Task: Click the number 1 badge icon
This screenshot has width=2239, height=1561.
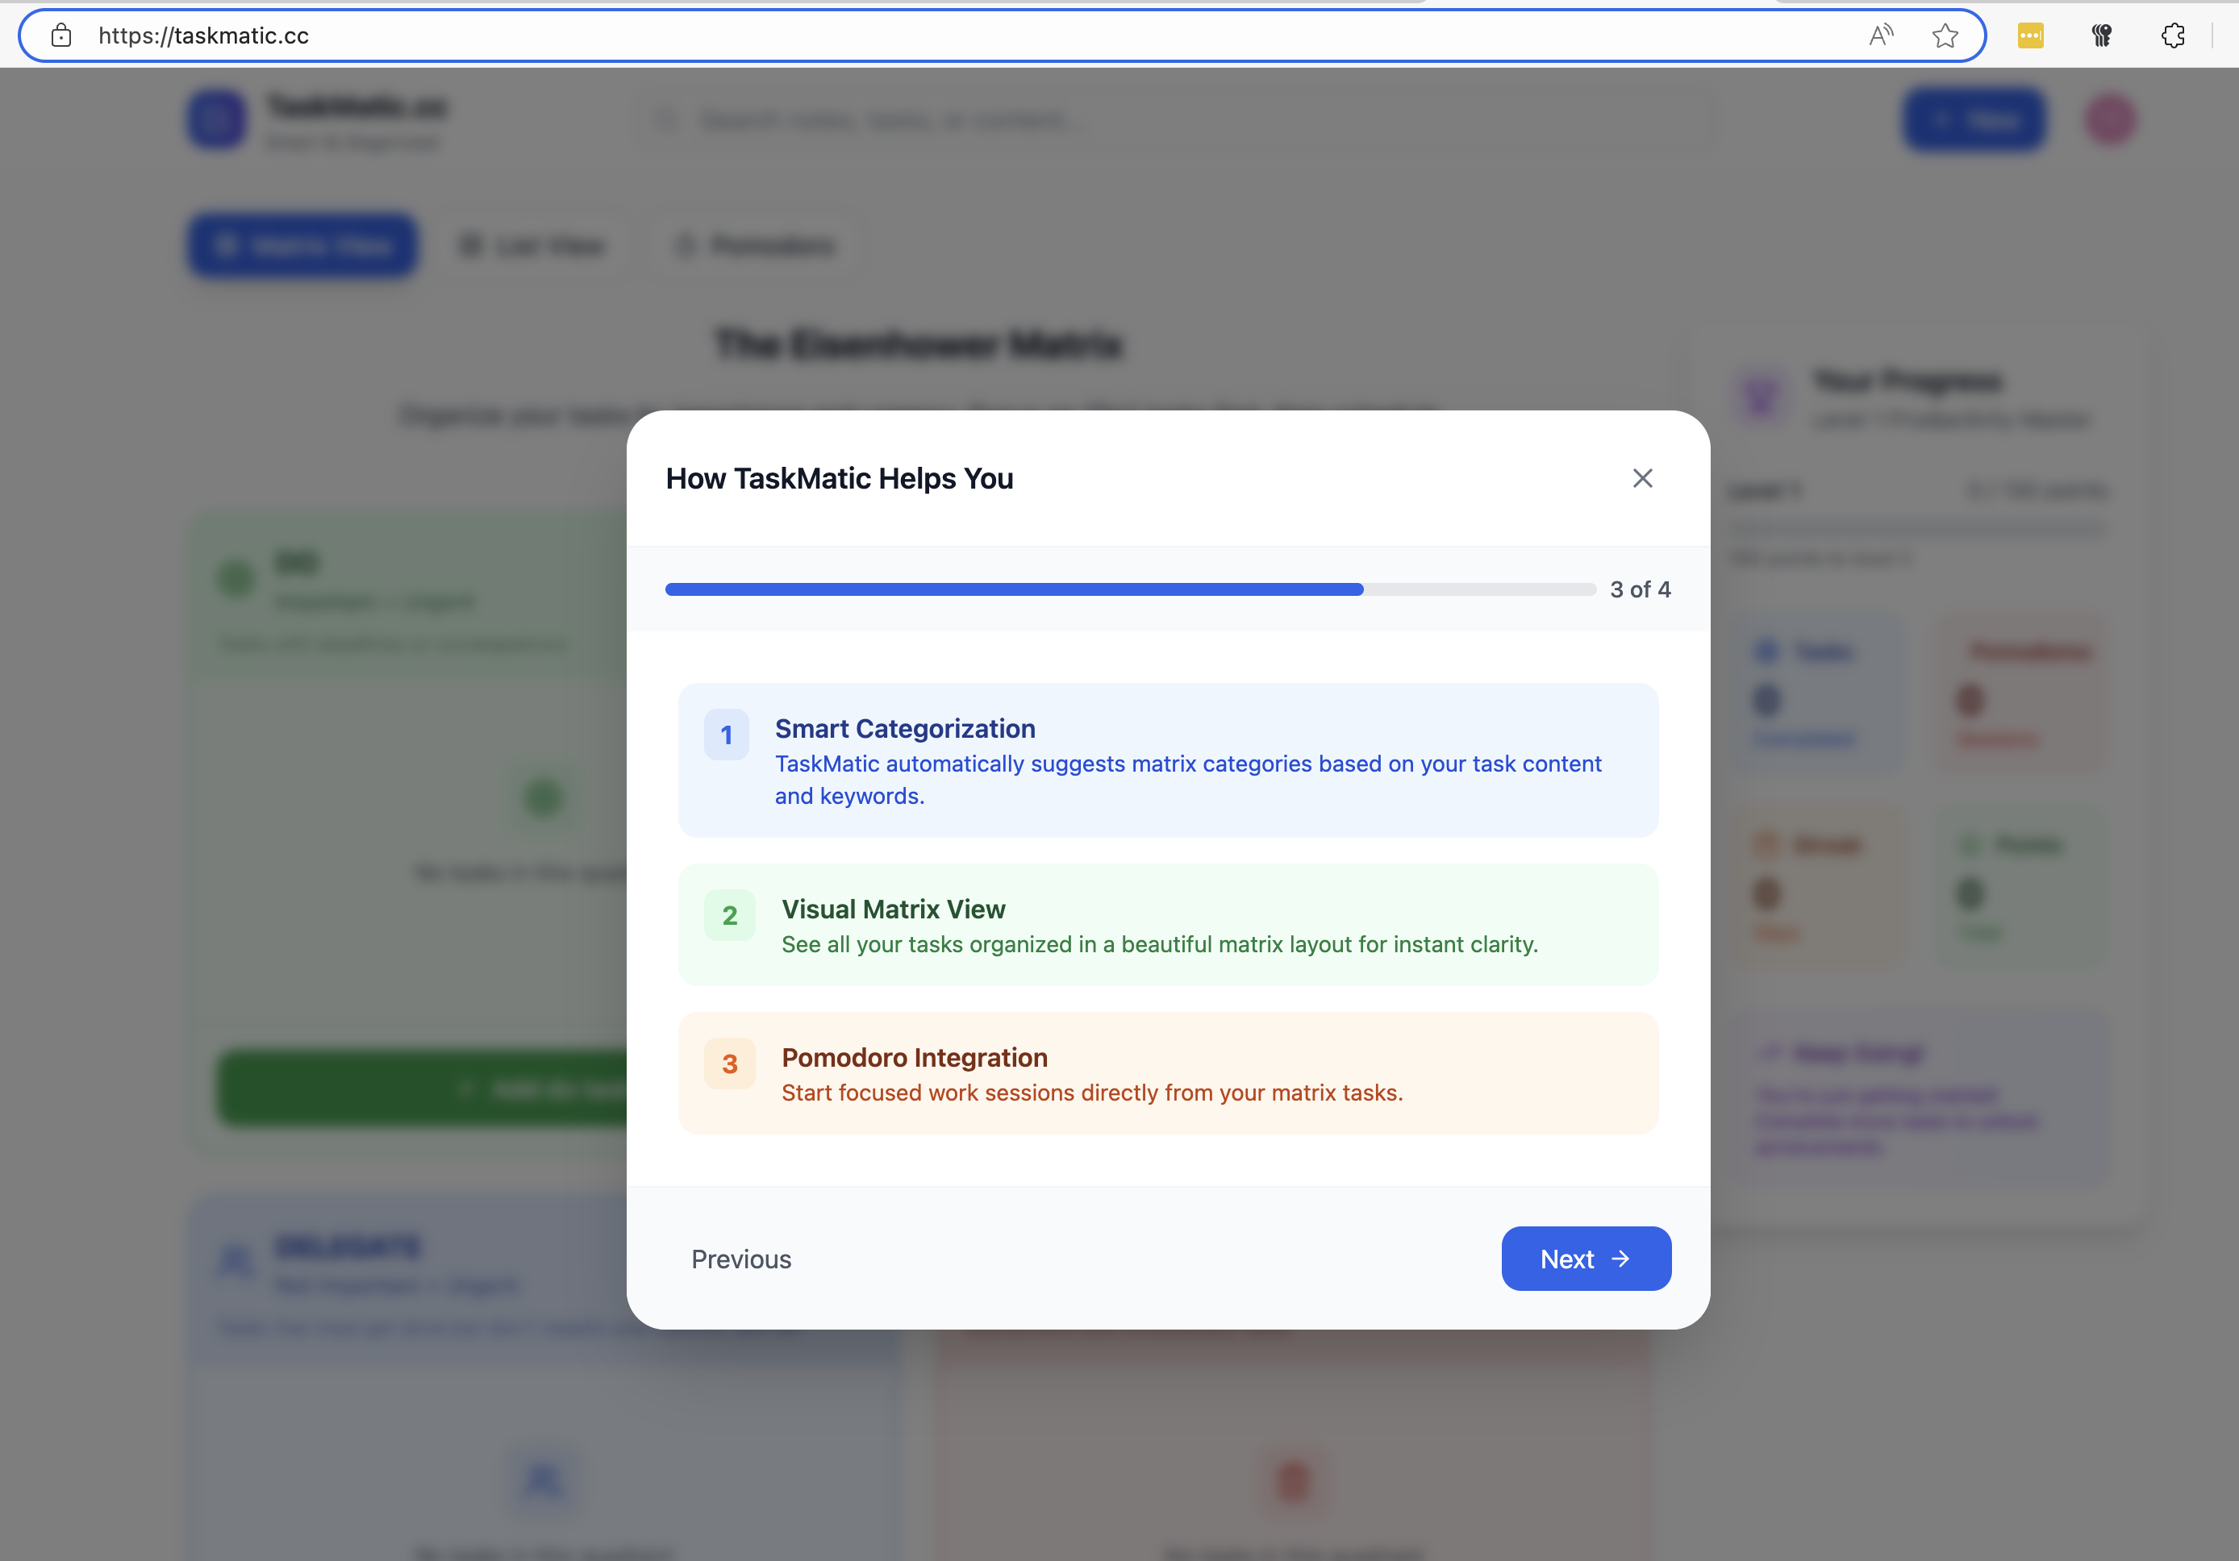Action: point(727,735)
